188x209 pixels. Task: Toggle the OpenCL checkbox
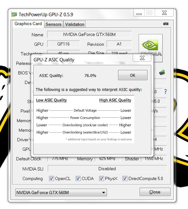click(52, 178)
